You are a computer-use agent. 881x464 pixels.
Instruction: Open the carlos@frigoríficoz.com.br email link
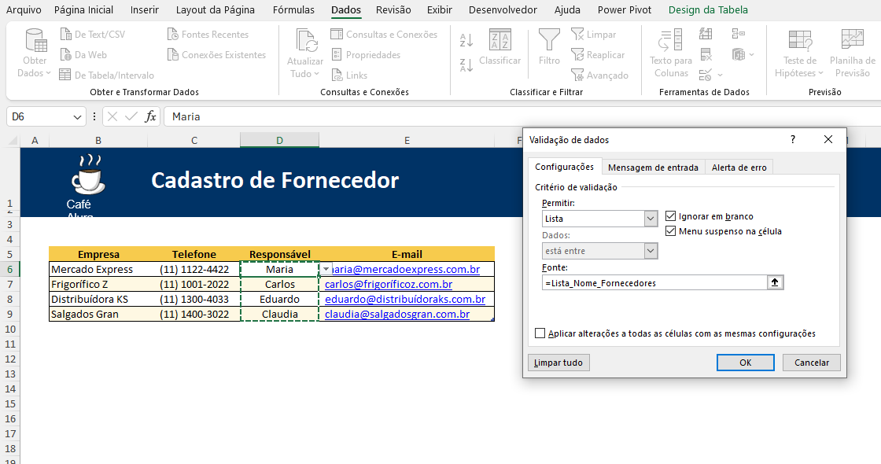tap(389, 284)
